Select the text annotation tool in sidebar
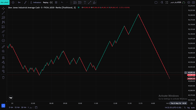Image resolution: width=196 pixels, height=110 pixels. pos(3,36)
